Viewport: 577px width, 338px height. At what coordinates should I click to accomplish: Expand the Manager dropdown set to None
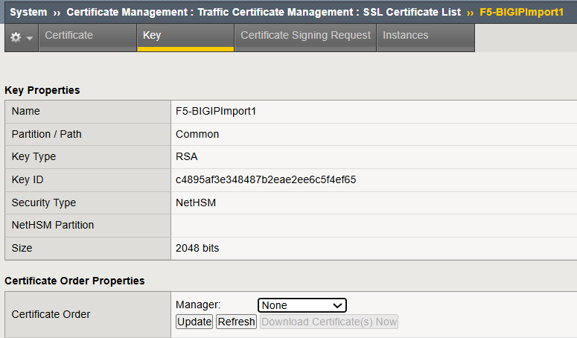302,305
